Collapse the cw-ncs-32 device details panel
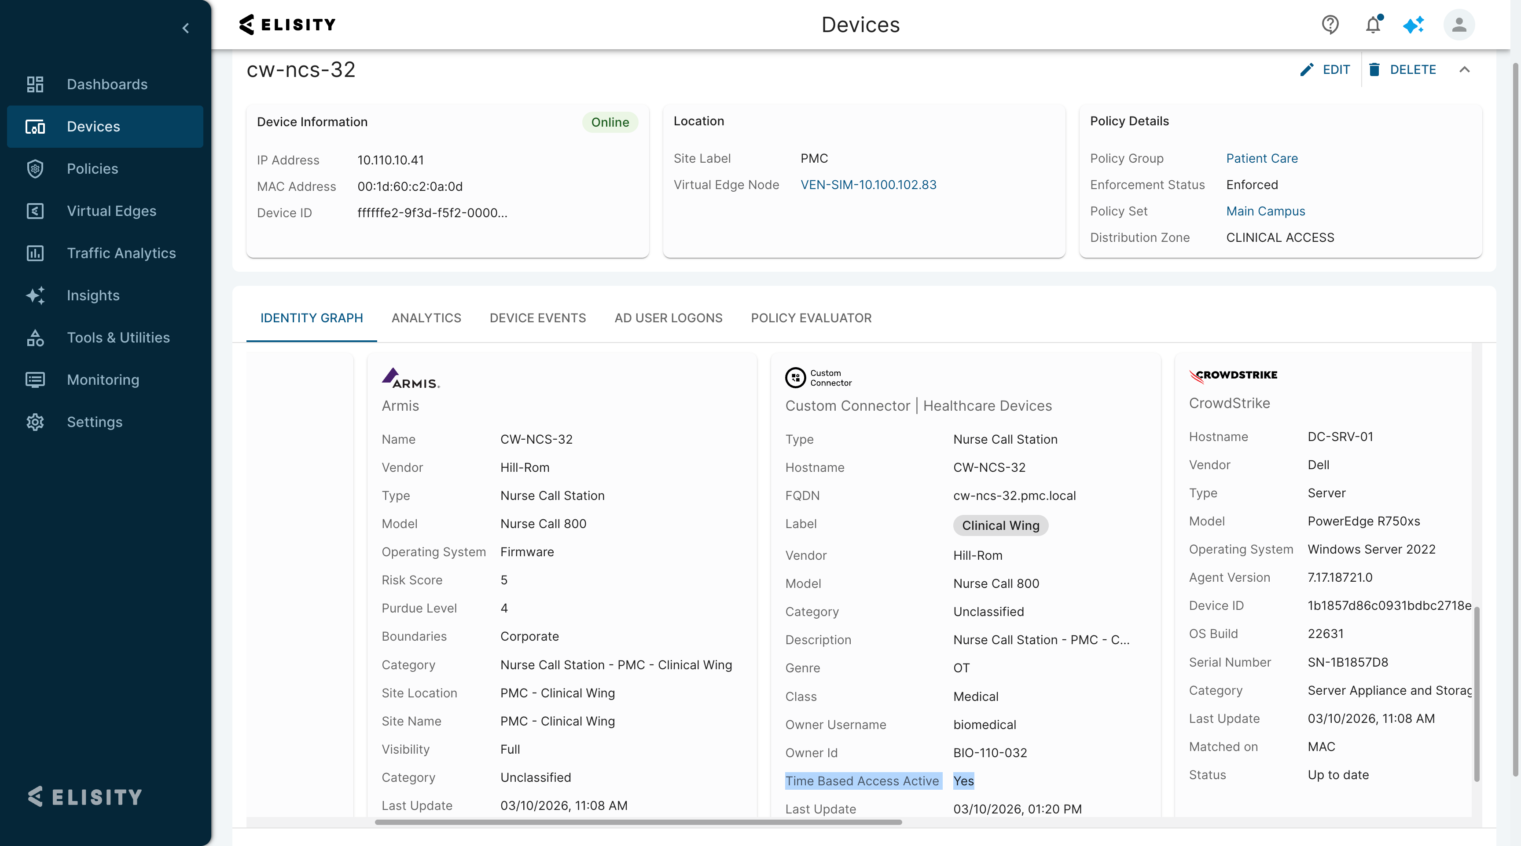 [x=1464, y=69]
